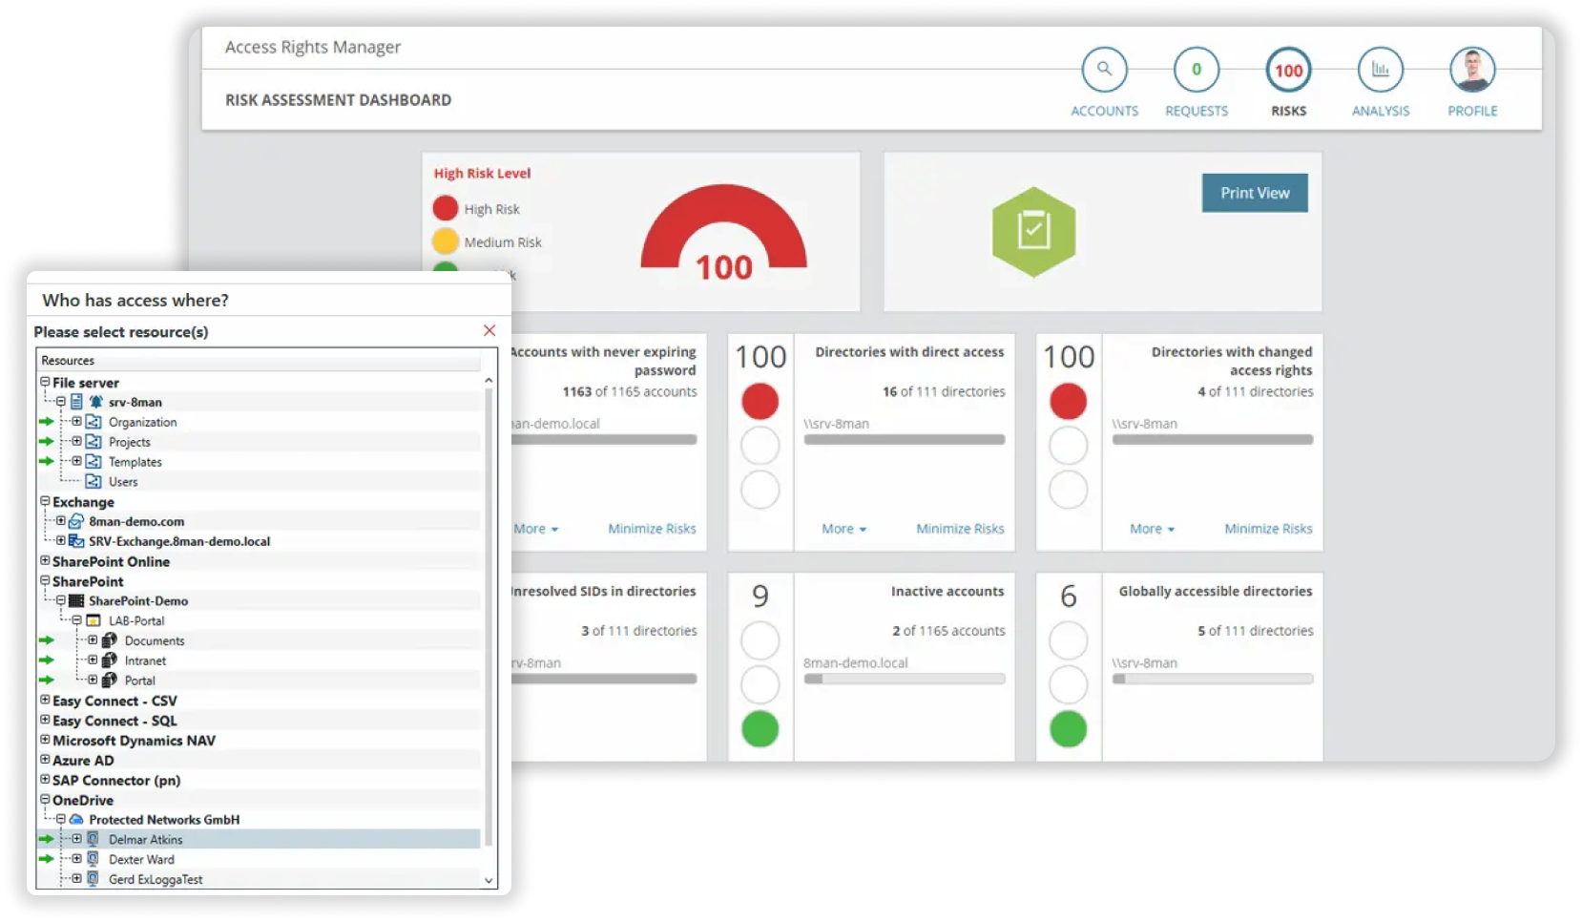Expand the Azure AD node
The height and width of the screenshot is (922, 1582).
tap(45, 760)
